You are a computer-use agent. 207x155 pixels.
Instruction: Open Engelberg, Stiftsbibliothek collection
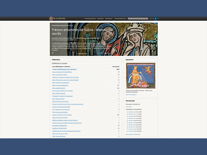pyautogui.click(x=60, y=128)
